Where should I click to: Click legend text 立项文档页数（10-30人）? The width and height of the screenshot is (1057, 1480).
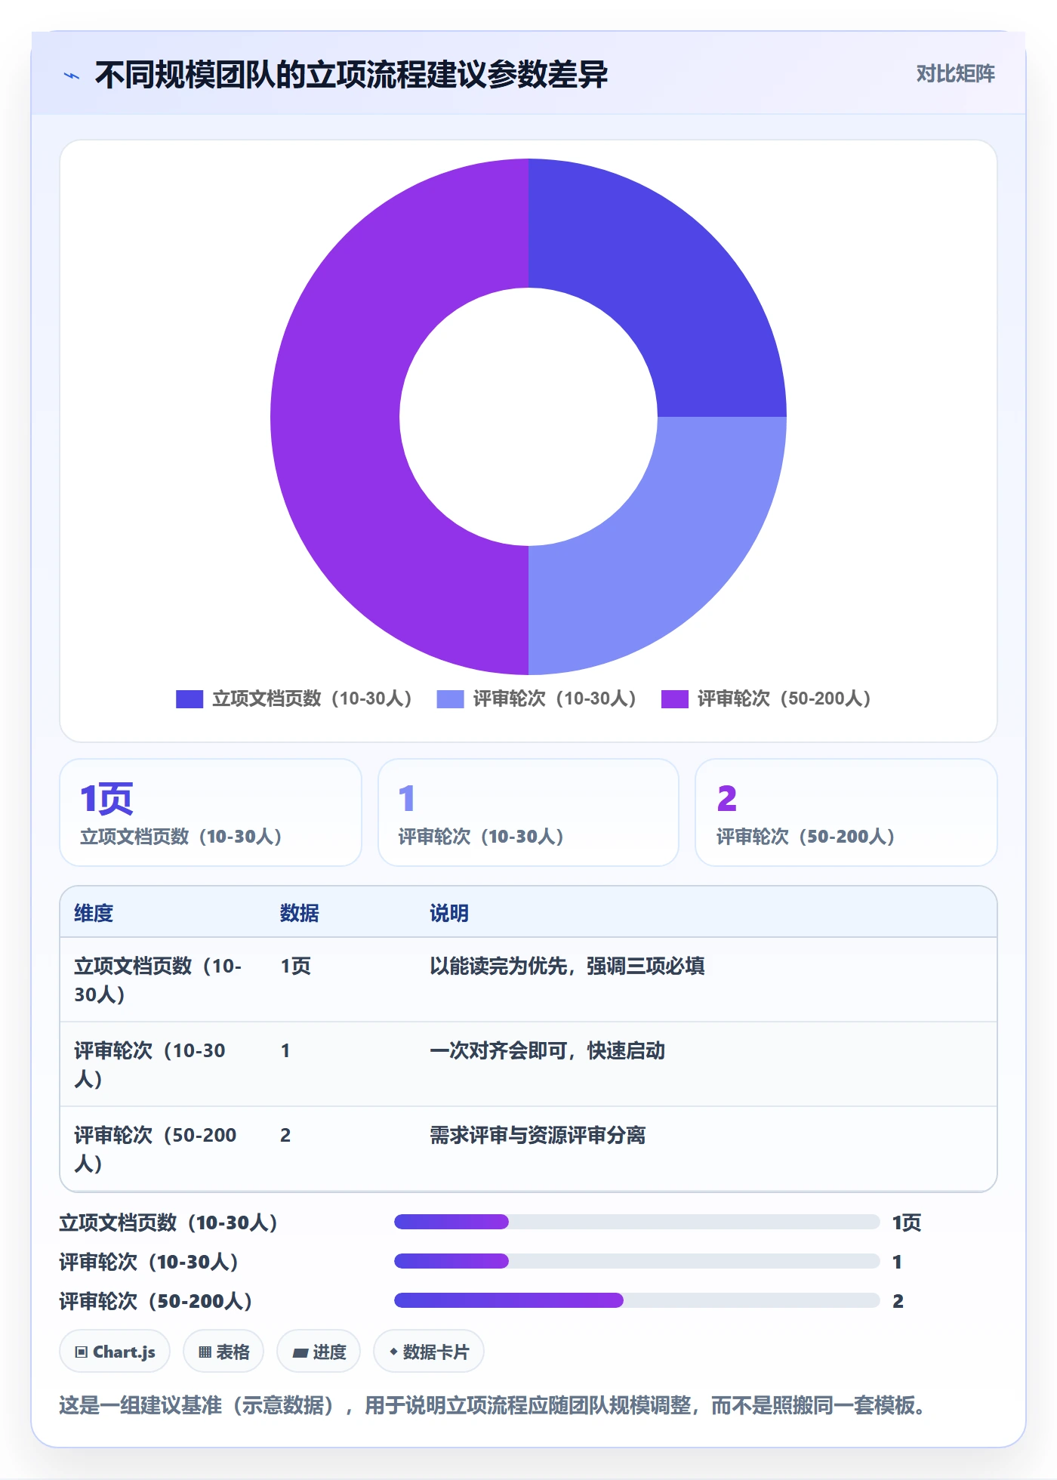pos(312,699)
